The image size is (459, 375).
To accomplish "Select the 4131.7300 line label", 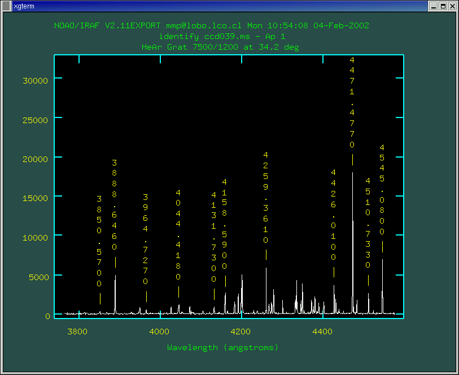I will [x=214, y=237].
